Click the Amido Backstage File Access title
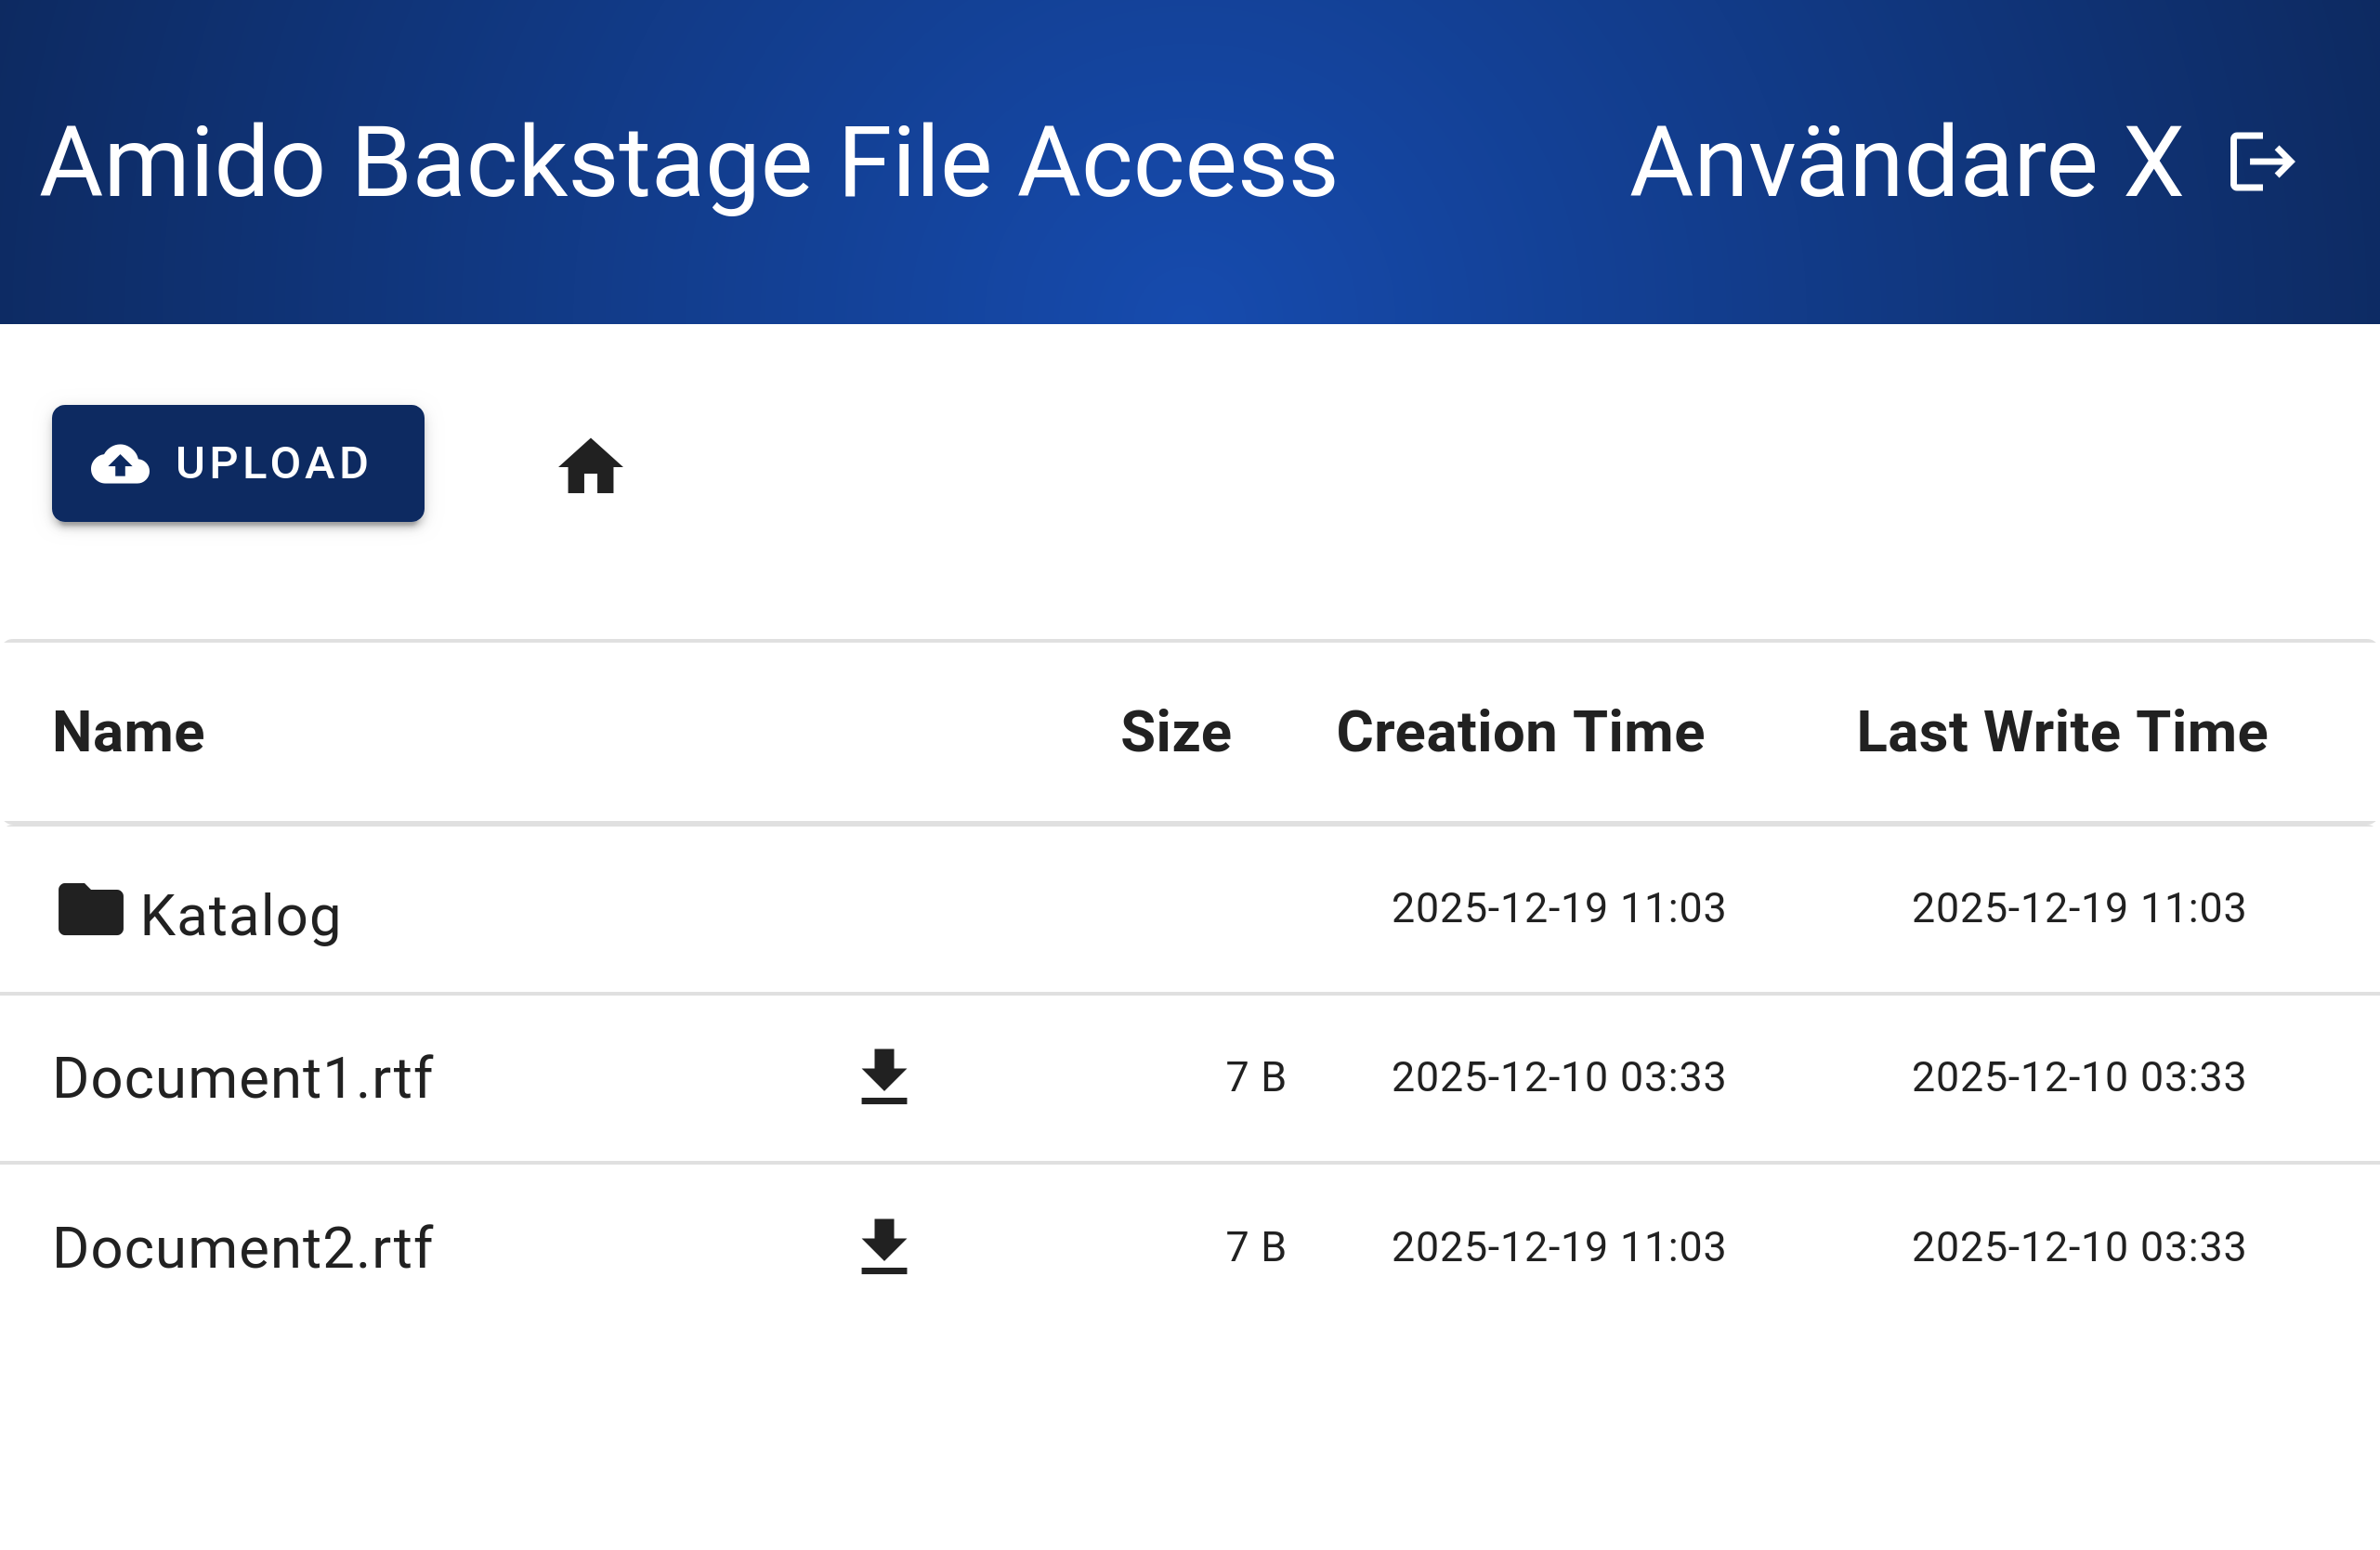Viewport: 2380px width, 1550px height. [x=688, y=162]
